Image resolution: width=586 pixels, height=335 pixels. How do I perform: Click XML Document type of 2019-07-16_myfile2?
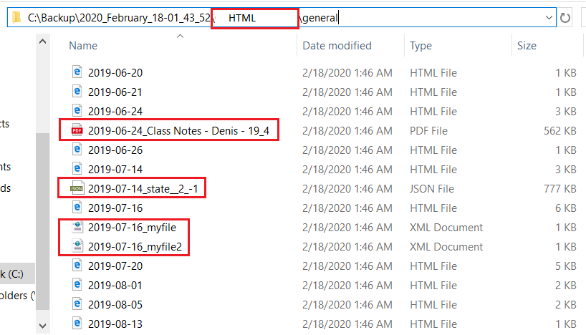point(446,247)
